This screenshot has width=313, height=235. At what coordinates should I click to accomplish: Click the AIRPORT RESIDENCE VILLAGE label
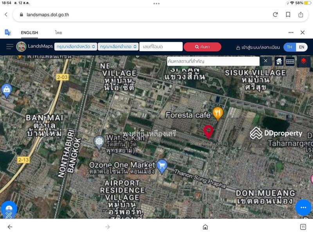click(122, 190)
